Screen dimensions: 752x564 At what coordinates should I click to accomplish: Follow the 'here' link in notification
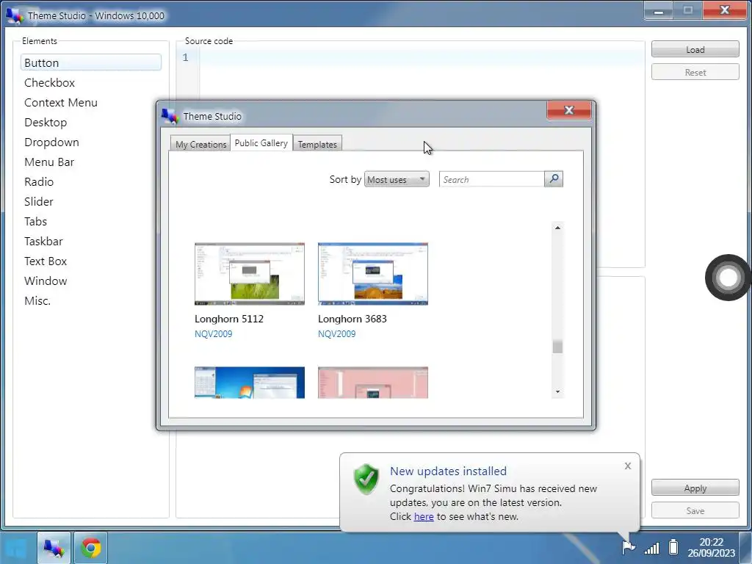(424, 516)
